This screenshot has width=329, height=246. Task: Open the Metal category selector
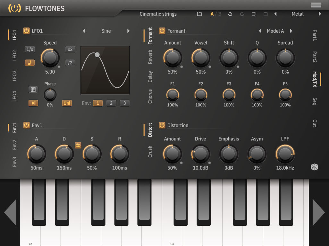[x=298, y=14]
